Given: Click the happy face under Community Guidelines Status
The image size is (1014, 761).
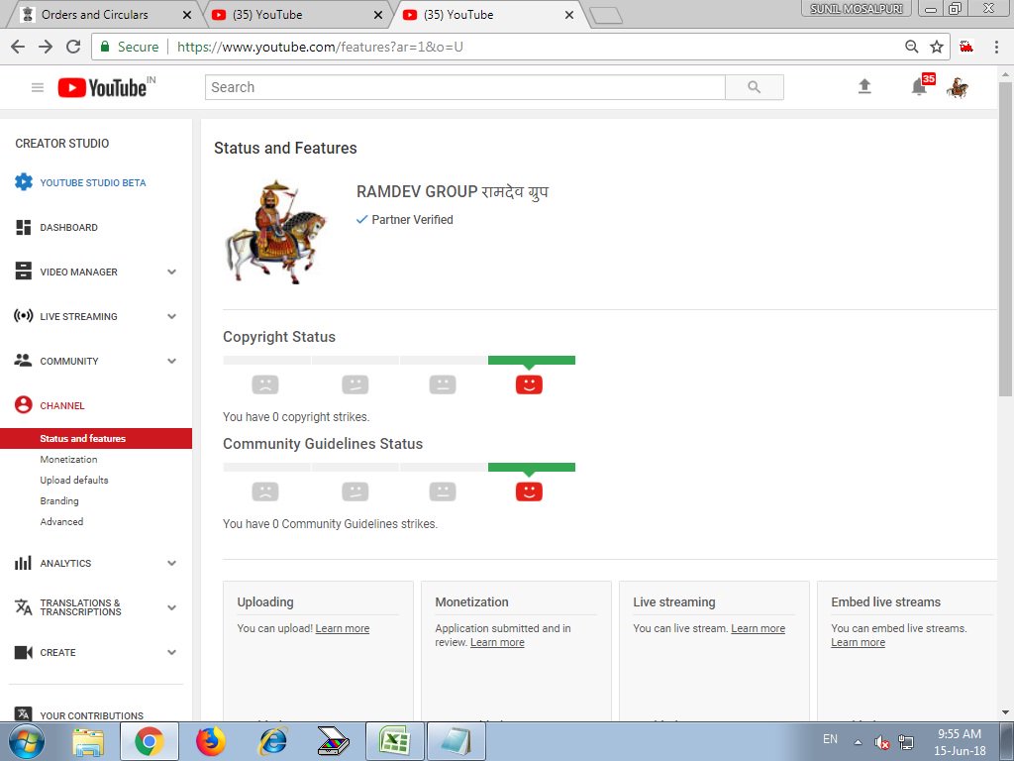Looking at the screenshot, I should pos(529,491).
